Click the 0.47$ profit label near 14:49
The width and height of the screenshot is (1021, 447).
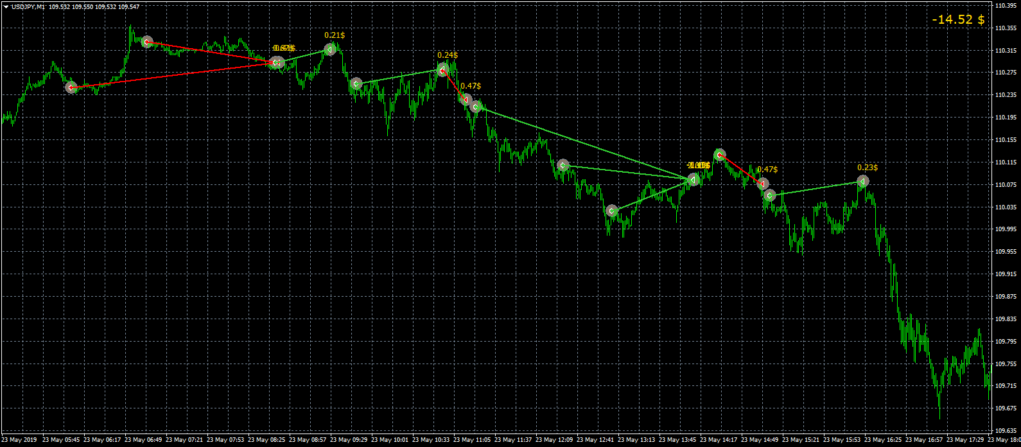click(x=767, y=170)
